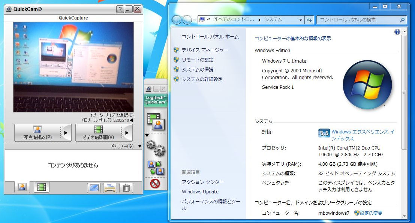Click 設定の変更 next to computer name
This screenshot has height=223, width=415.
coord(371,213)
